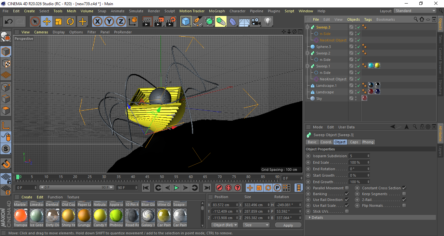Open material manager Create menu
Screen dimensions: 444x236
coord(27,197)
